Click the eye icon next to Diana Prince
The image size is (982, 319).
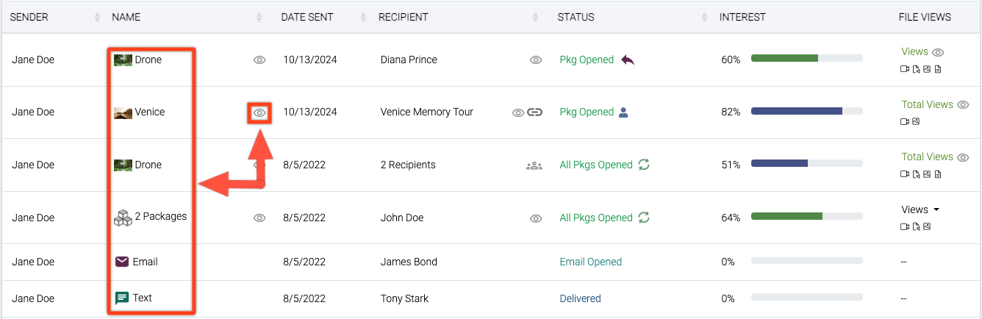pos(536,60)
